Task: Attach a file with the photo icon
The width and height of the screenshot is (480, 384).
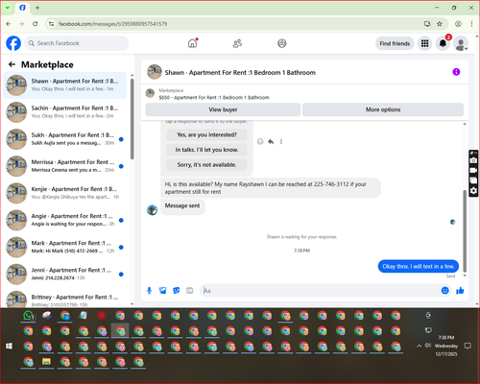Action: 163,291
